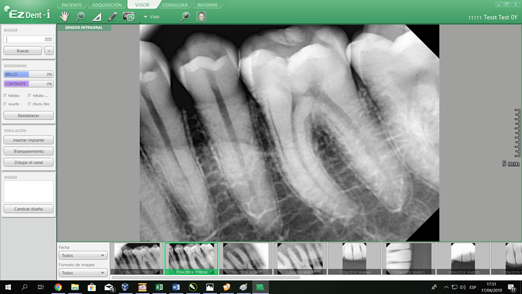Viewport: 522px width, 294px height.
Task: Toggle the Efecto film checkbox
Action: [x=29, y=103]
